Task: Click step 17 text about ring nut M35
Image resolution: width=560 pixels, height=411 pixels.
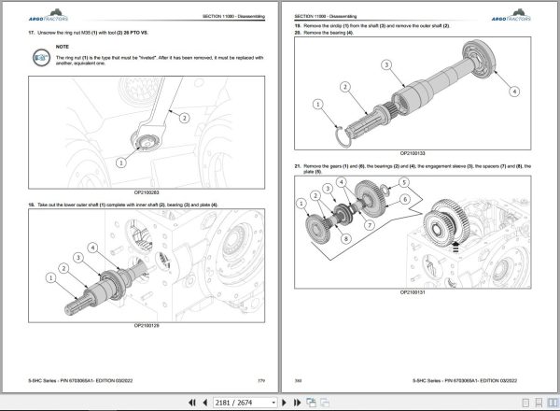Action: [x=89, y=33]
